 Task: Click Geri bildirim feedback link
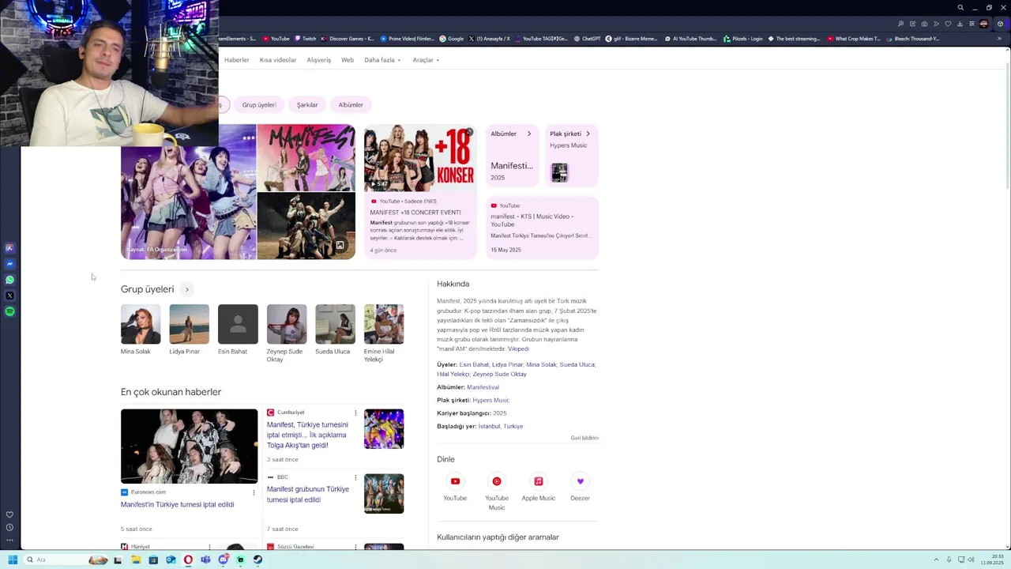click(584, 438)
